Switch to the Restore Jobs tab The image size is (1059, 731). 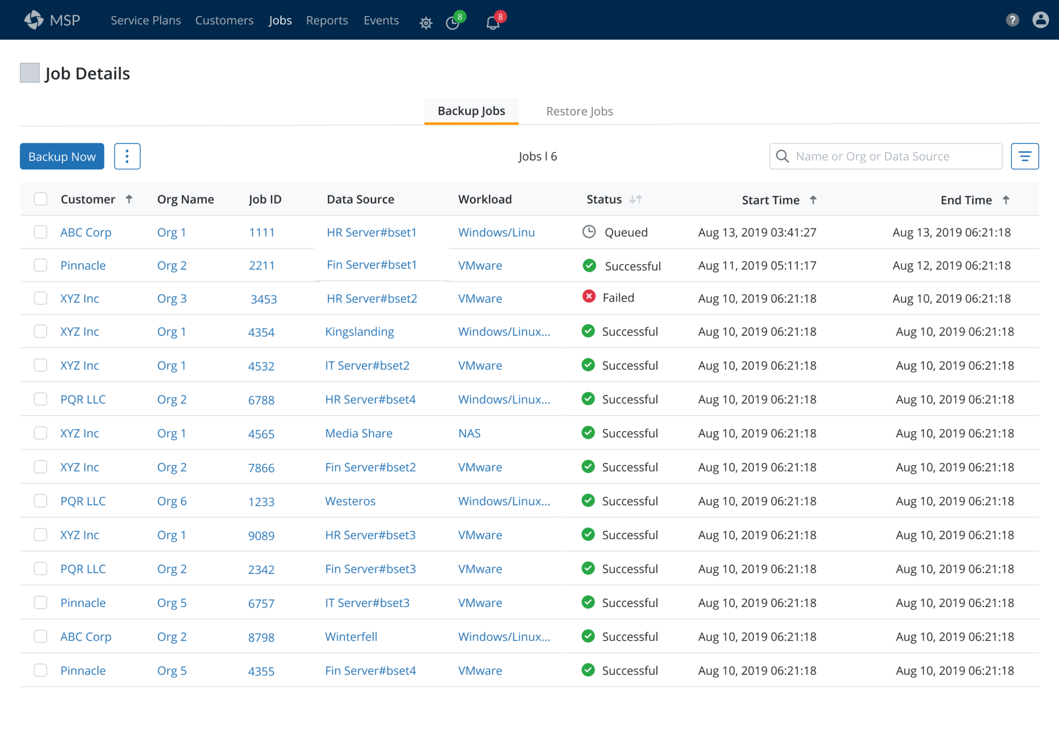tap(579, 111)
